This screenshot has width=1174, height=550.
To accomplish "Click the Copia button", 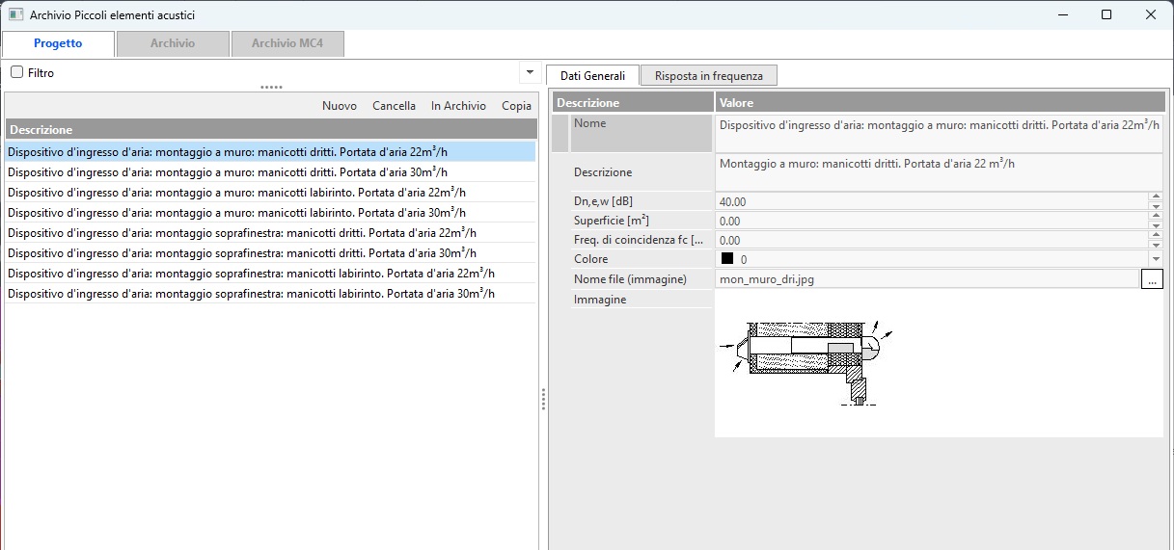I will 516,106.
